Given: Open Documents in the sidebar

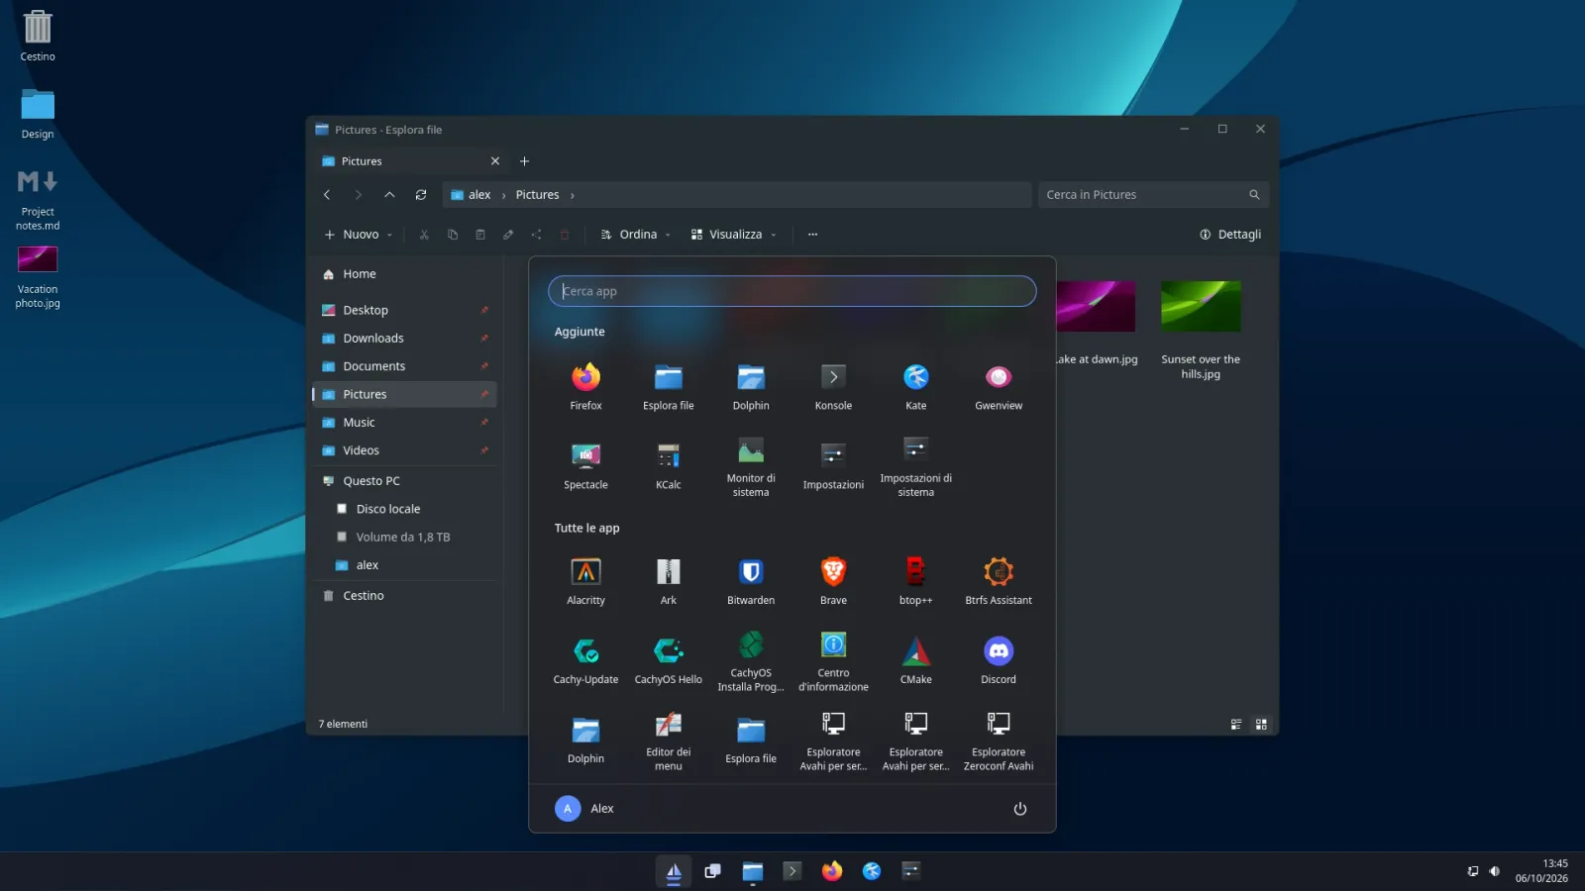Looking at the screenshot, I should click(x=404, y=366).
